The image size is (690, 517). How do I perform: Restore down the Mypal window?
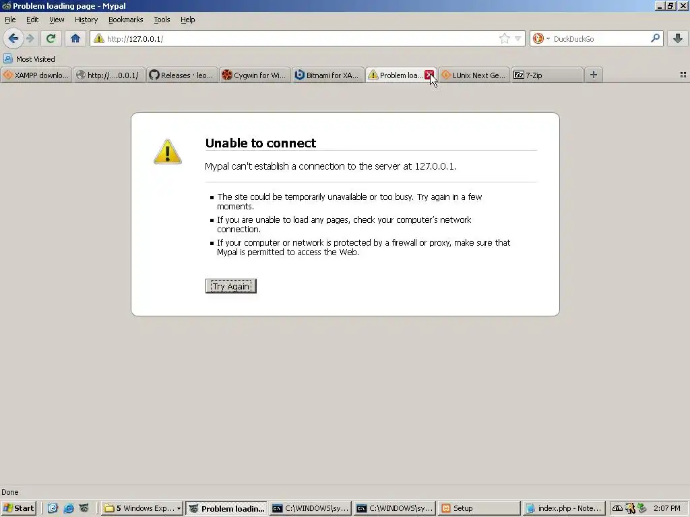670,6
